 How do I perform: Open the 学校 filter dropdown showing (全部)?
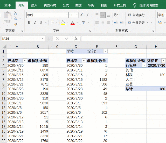(105, 51)
